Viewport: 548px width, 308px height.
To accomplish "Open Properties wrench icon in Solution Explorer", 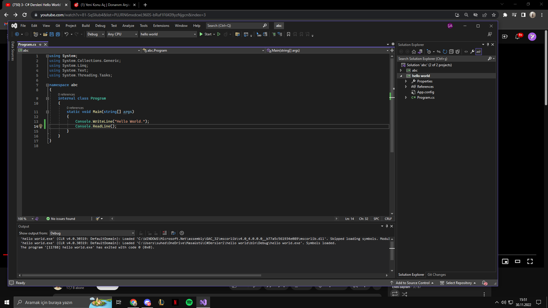I will tap(472, 52).
